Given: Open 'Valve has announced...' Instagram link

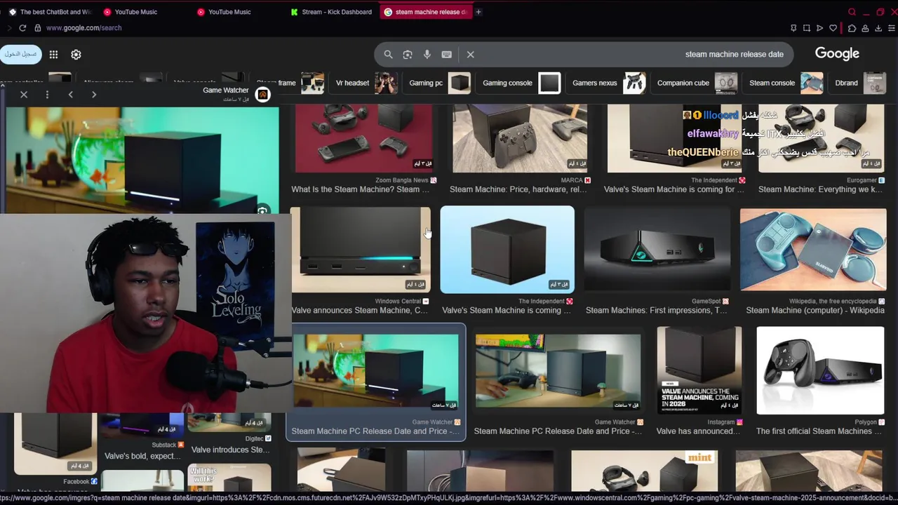Looking at the screenshot, I should coord(698,431).
